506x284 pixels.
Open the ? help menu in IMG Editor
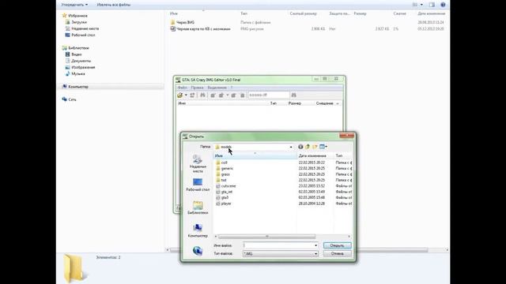click(x=232, y=88)
